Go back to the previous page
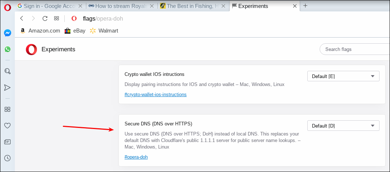This screenshot has width=390, height=172. coord(22,18)
